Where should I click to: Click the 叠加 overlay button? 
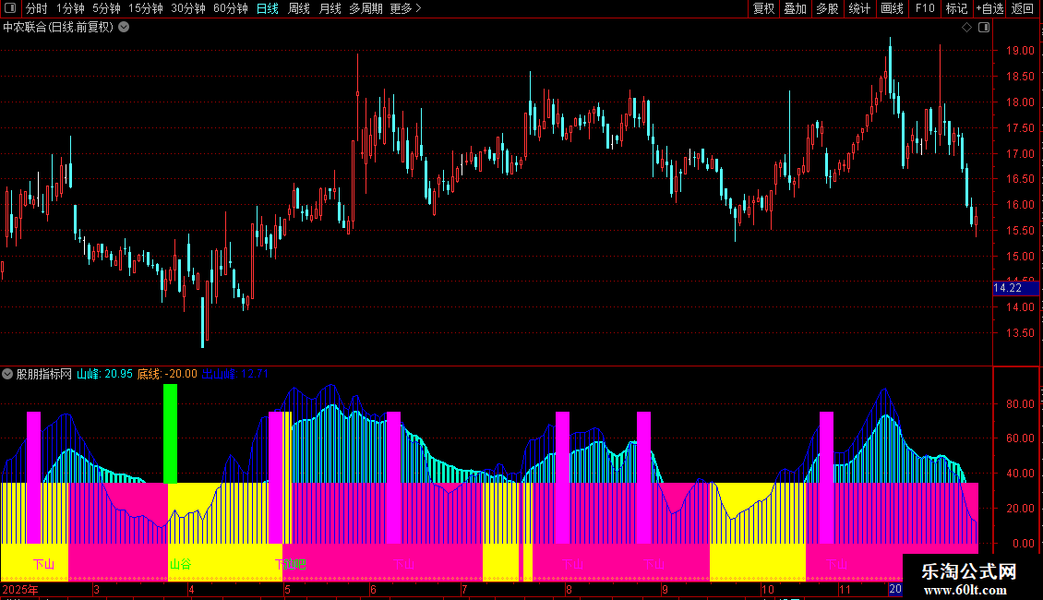pyautogui.click(x=796, y=8)
